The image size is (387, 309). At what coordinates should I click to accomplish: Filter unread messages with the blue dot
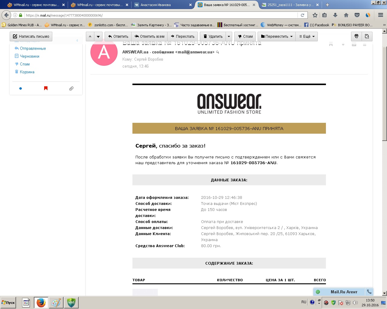[x=21, y=88]
